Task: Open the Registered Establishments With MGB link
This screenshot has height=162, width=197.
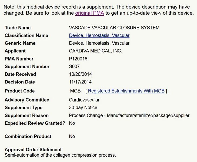Action: 126,91
